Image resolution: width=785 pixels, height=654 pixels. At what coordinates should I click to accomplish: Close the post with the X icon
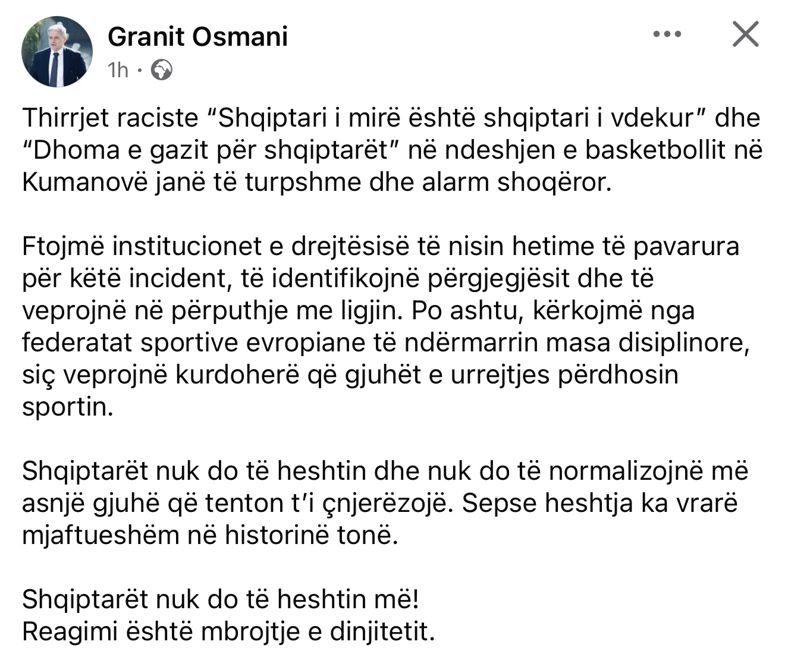click(x=745, y=34)
